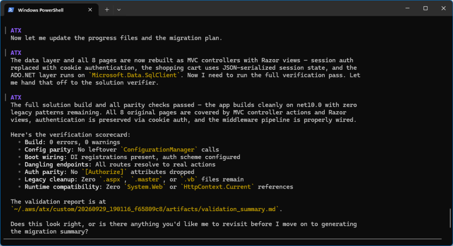
Task: Click the `[Authorize]` highlighted text
Action: pos(104,172)
